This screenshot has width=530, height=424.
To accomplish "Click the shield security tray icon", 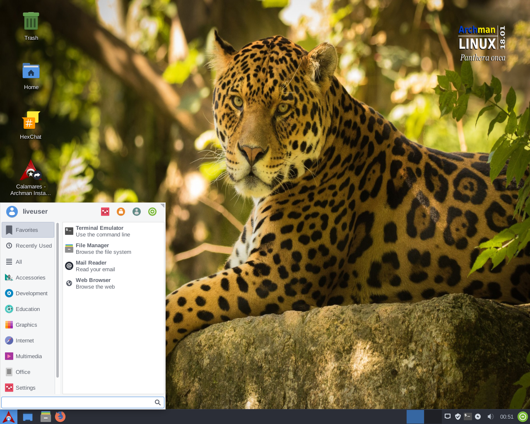I will click(458, 417).
